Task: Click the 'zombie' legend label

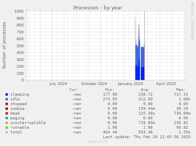Action: pos(17,109)
